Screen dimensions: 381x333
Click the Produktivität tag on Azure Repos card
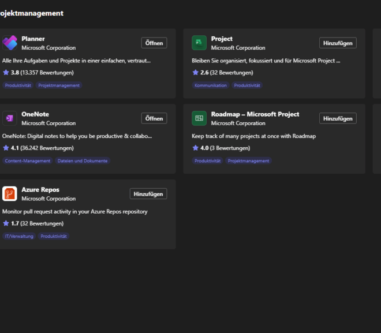coord(54,236)
